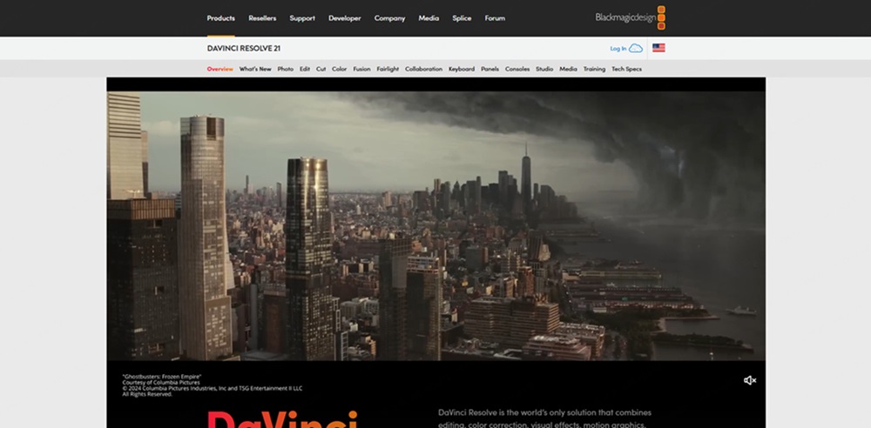Open the Media menu in the top bar
Viewport: 871px width, 428px height.
429,18
